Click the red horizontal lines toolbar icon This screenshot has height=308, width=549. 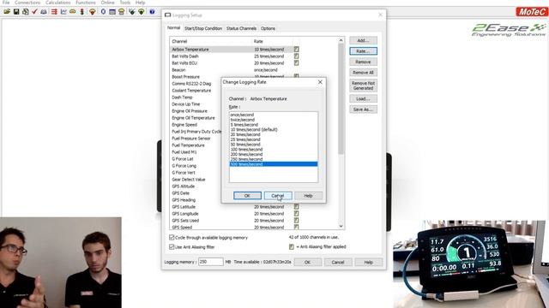pyautogui.click(x=54, y=11)
